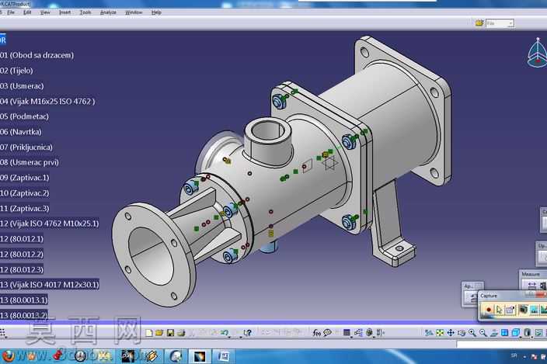547x364 pixels.
Task: Open the File menu
Action: [x=11, y=12]
